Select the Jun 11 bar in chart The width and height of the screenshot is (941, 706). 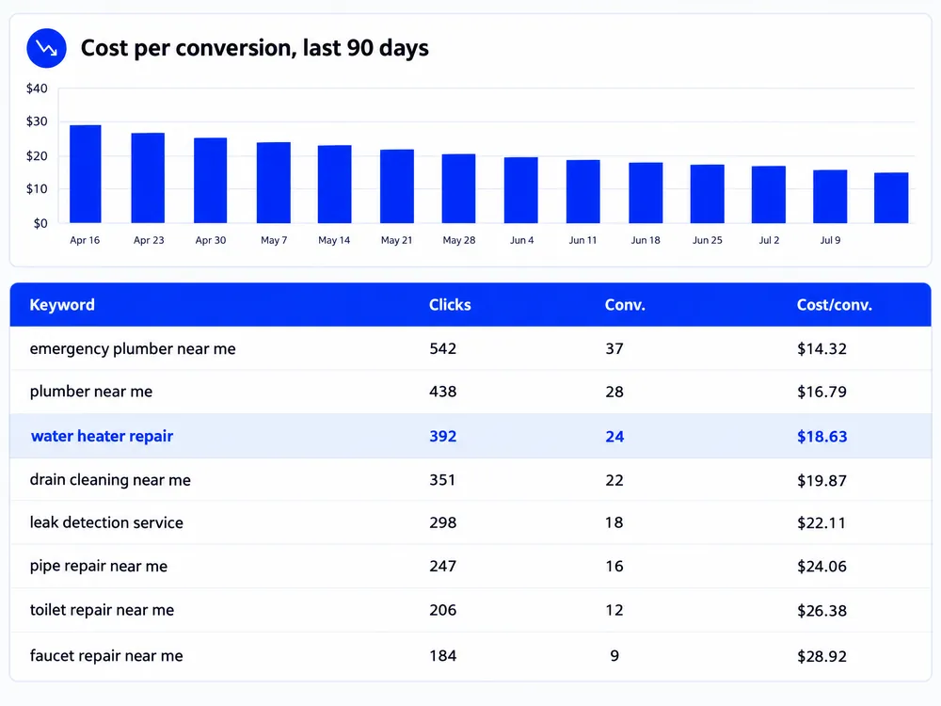coord(582,191)
